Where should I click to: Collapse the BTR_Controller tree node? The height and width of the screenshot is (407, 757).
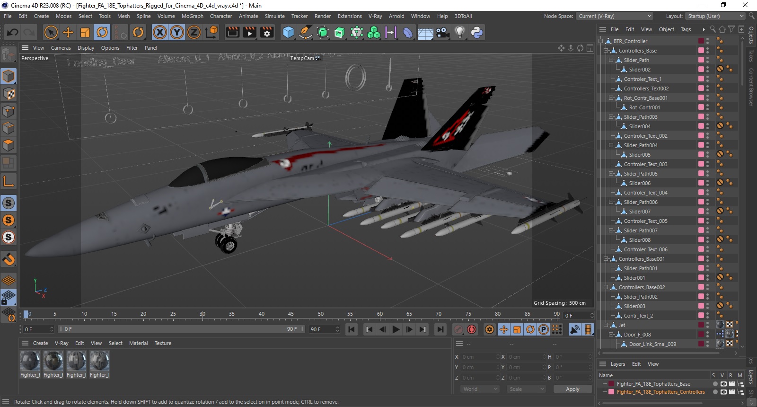[x=601, y=41]
